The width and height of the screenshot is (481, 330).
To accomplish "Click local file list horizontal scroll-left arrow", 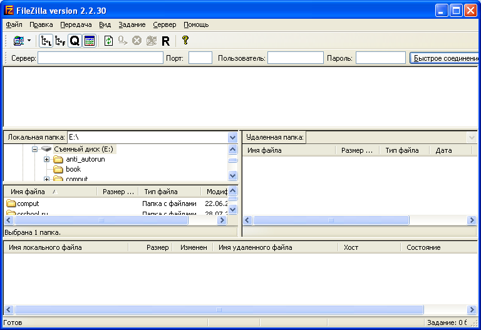I will point(9,220).
